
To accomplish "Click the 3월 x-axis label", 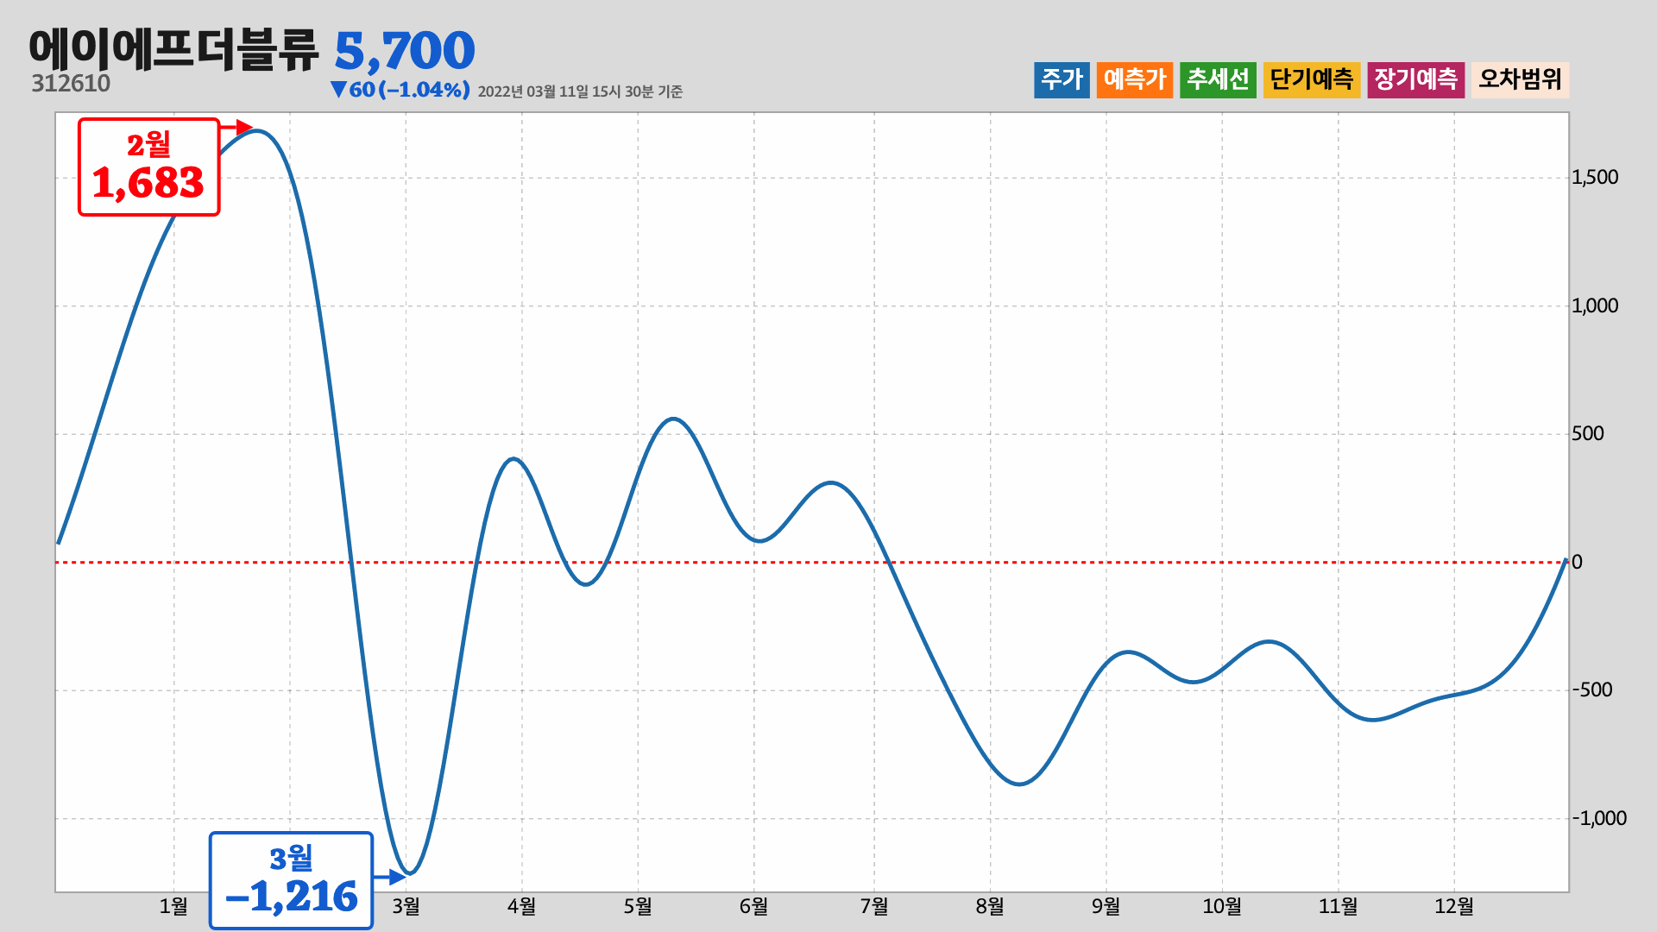I will pyautogui.click(x=406, y=906).
